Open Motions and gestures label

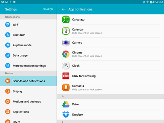point(27,102)
